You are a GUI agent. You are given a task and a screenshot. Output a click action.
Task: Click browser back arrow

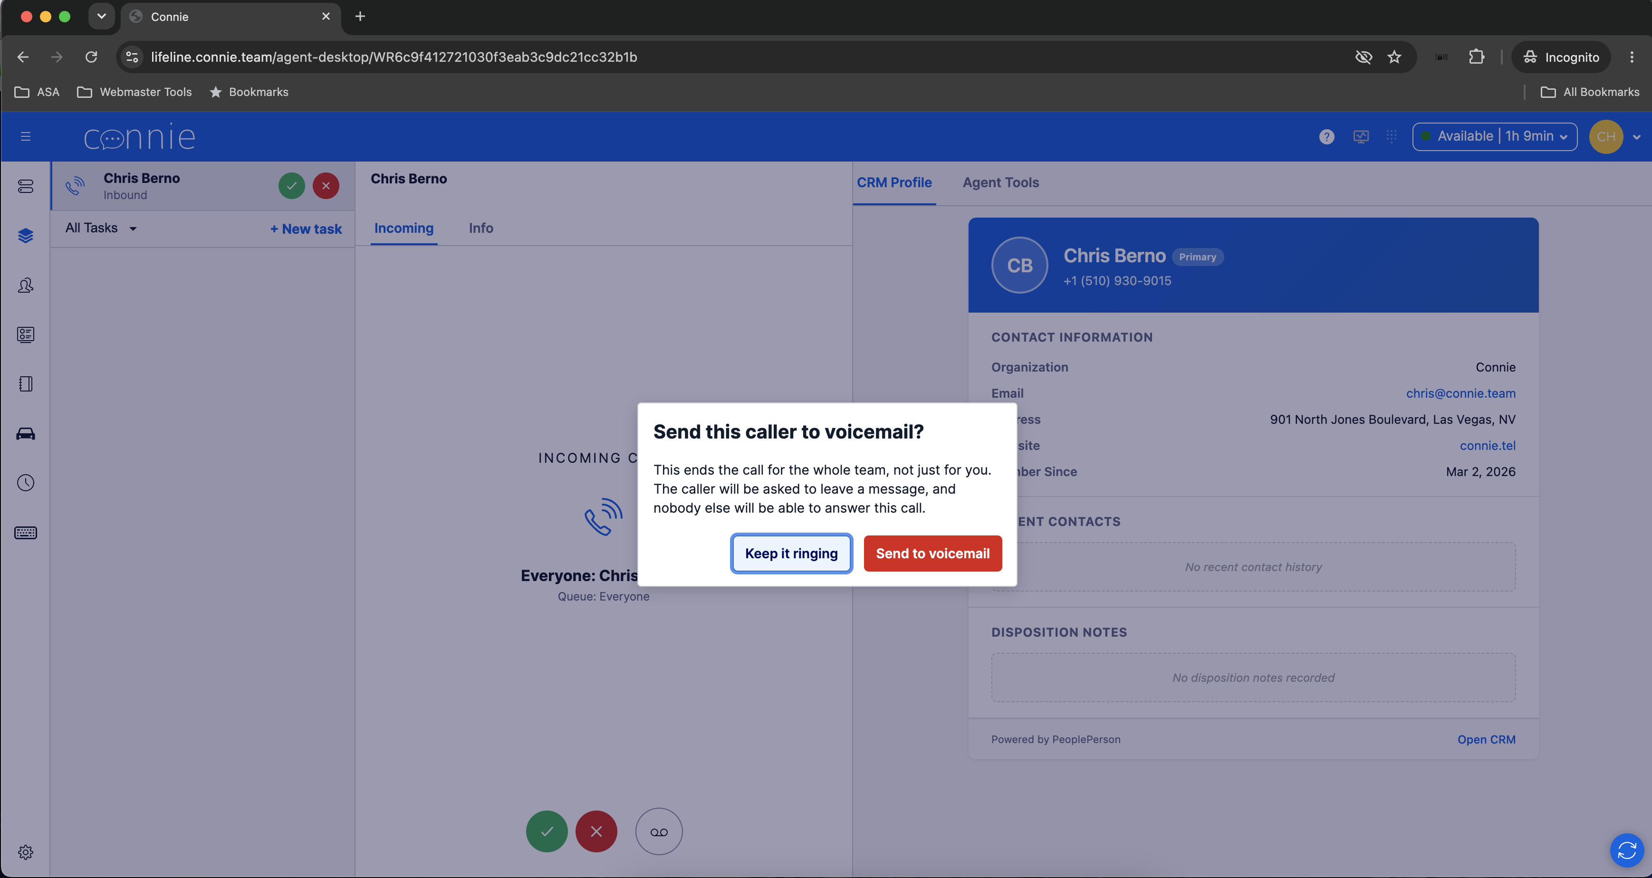click(x=23, y=57)
